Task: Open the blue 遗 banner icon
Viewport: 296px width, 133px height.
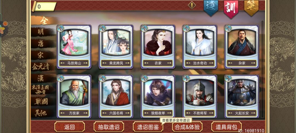Action: pos(211,8)
